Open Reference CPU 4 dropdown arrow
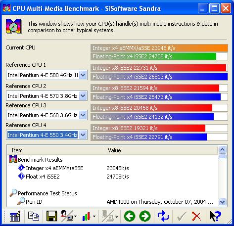This screenshot has height=226, width=234. 83,135
